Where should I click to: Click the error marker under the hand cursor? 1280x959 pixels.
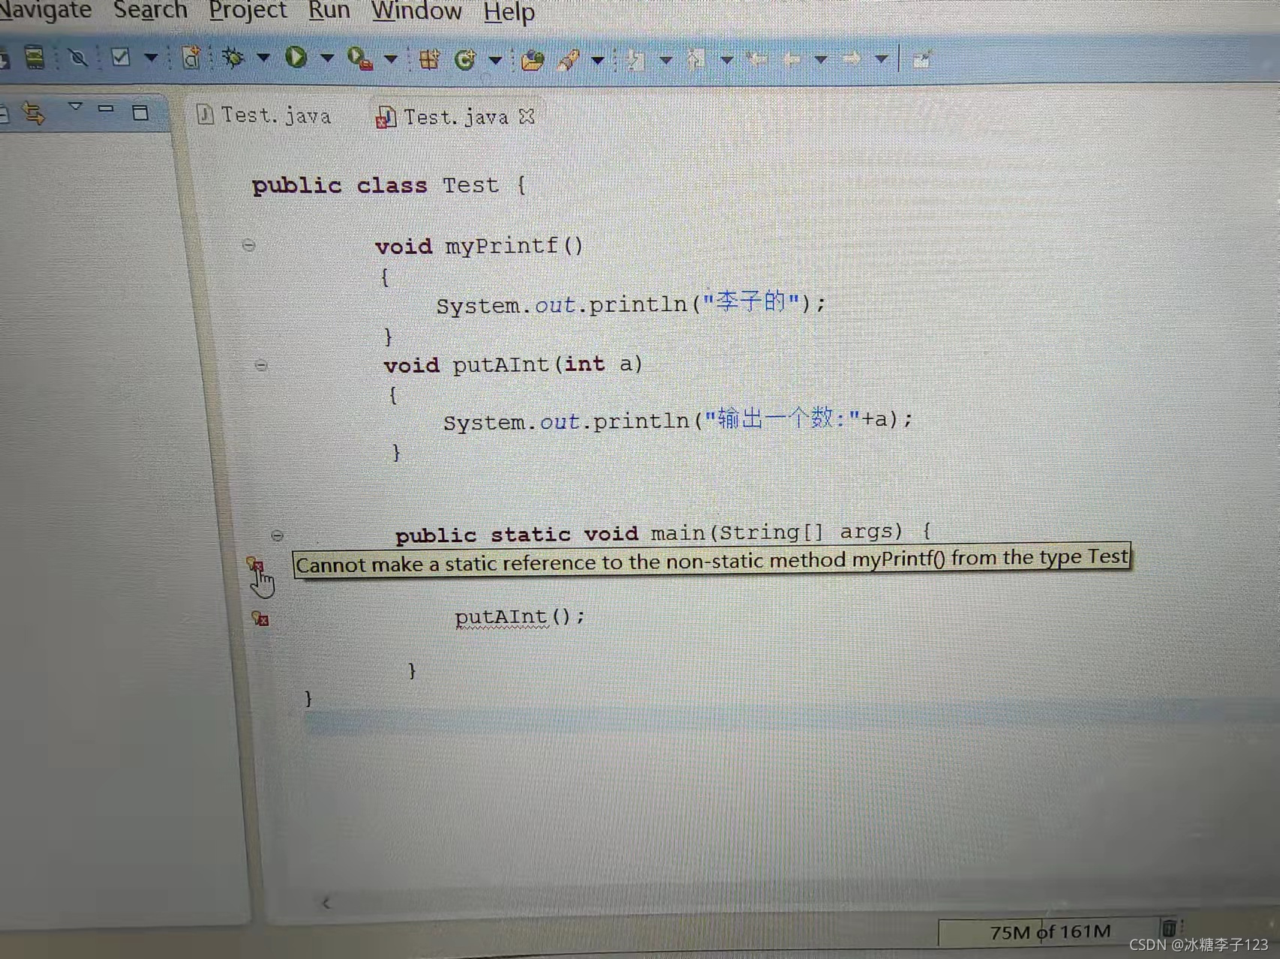255,563
